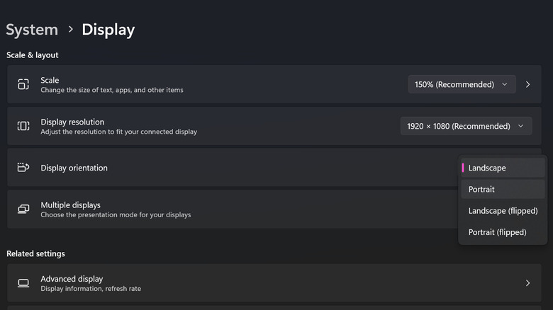Click the Advanced display monitor icon

click(x=23, y=283)
